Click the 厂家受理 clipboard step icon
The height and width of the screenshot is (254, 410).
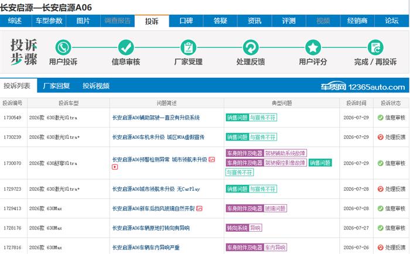188,47
